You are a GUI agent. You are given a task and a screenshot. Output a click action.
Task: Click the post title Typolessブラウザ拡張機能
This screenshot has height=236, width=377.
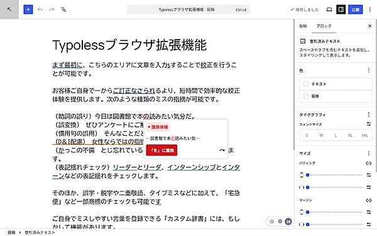[x=129, y=45]
